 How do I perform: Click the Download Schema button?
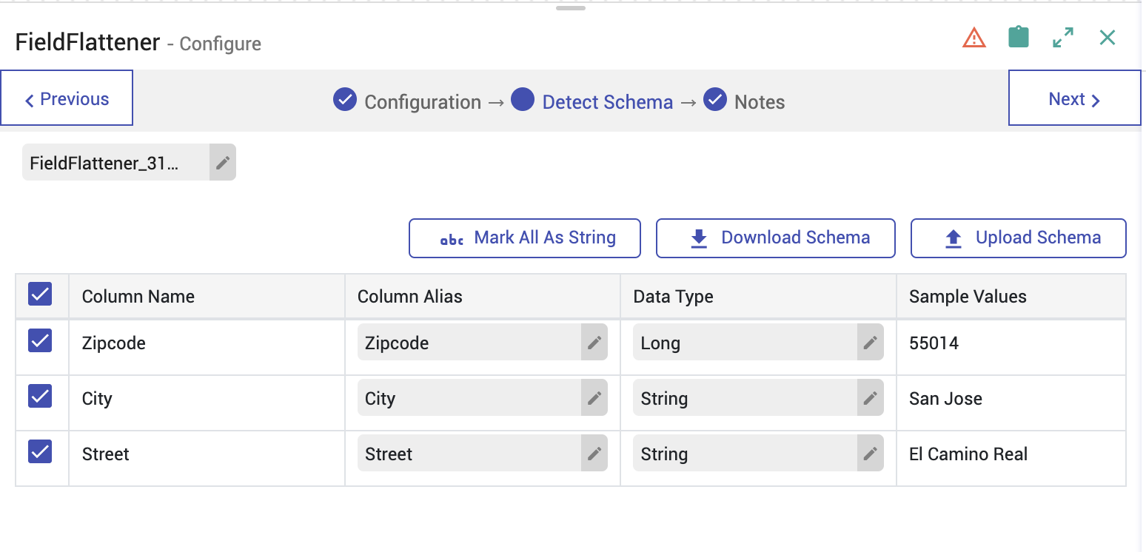776,238
